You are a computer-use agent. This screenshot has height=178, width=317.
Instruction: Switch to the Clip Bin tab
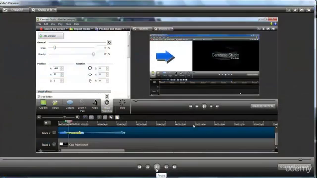tap(43, 104)
